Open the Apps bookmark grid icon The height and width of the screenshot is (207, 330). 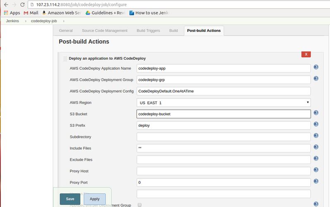point(6,13)
